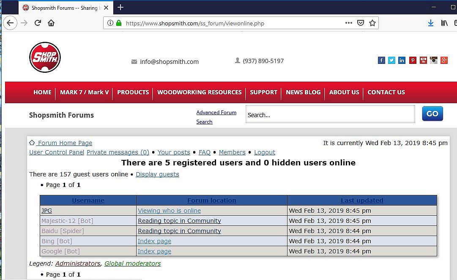Sort the table by Last updated header

click(x=362, y=200)
